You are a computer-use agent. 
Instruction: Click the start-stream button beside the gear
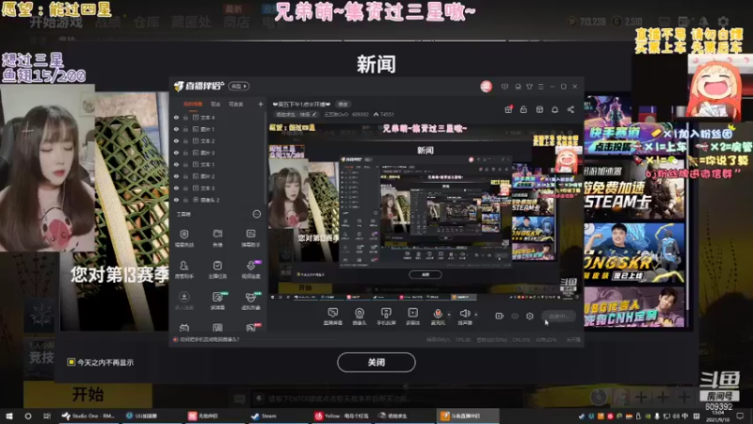[x=558, y=316]
